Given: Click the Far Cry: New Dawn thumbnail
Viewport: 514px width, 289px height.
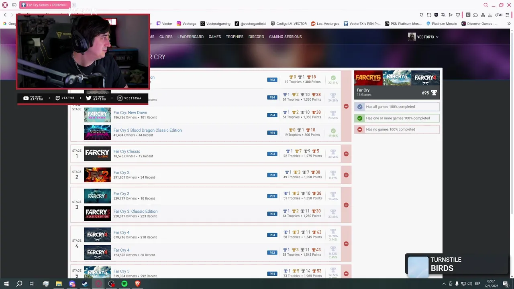Looking at the screenshot, I should click(x=97, y=115).
